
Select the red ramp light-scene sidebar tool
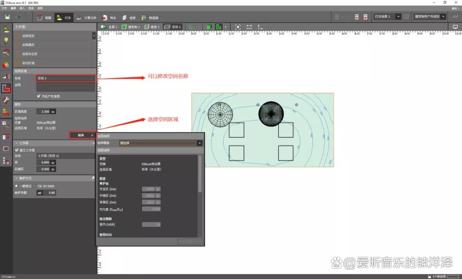pyautogui.click(x=6, y=76)
